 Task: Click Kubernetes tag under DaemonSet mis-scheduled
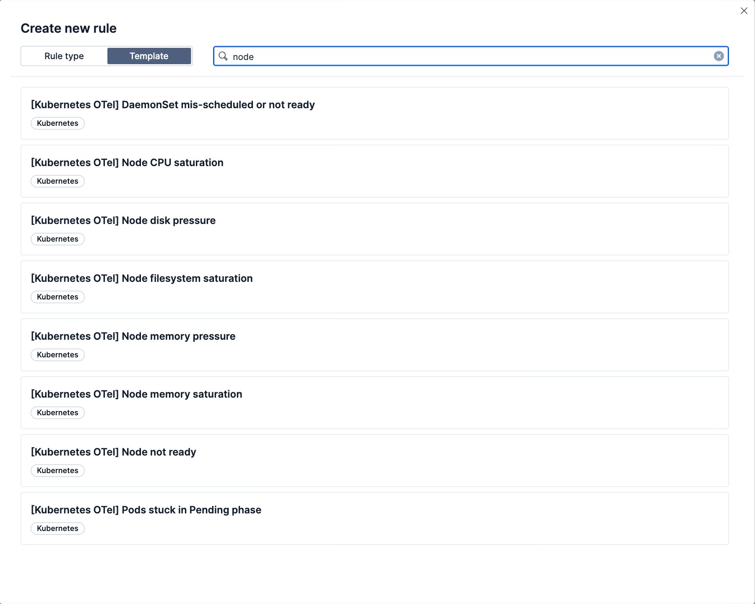[x=57, y=123]
